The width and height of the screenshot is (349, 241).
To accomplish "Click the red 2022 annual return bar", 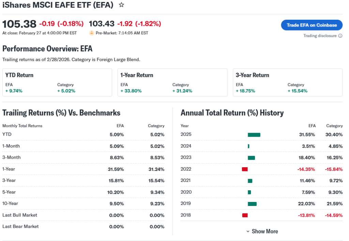I will point(245,169).
